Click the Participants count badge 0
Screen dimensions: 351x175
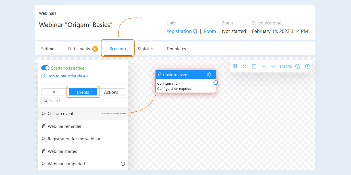(x=95, y=49)
